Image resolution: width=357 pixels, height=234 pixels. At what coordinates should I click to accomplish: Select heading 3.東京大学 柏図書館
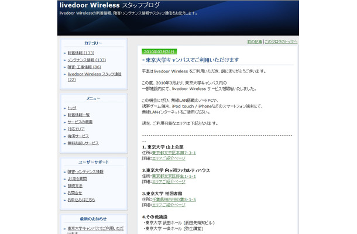tap(162, 194)
